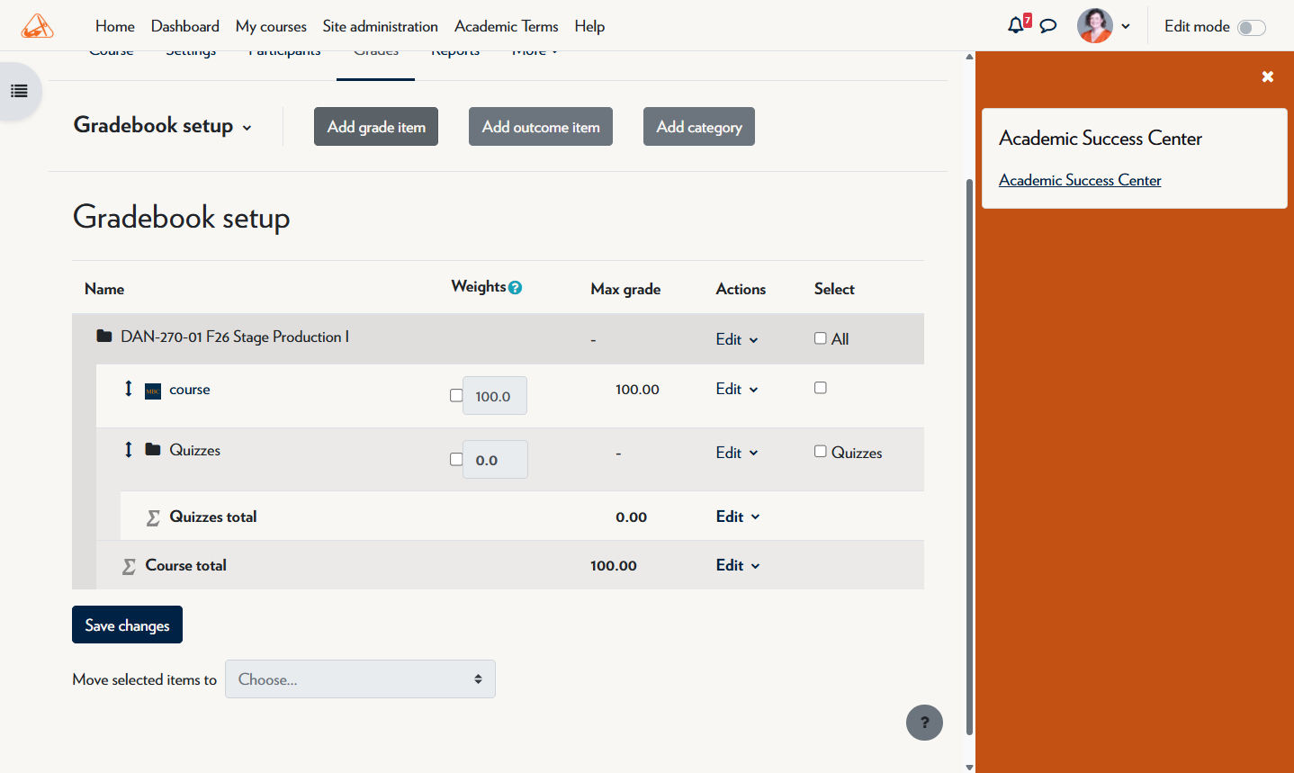Open Dashboard in the top navigation
The height and width of the screenshot is (773, 1294).
[185, 26]
